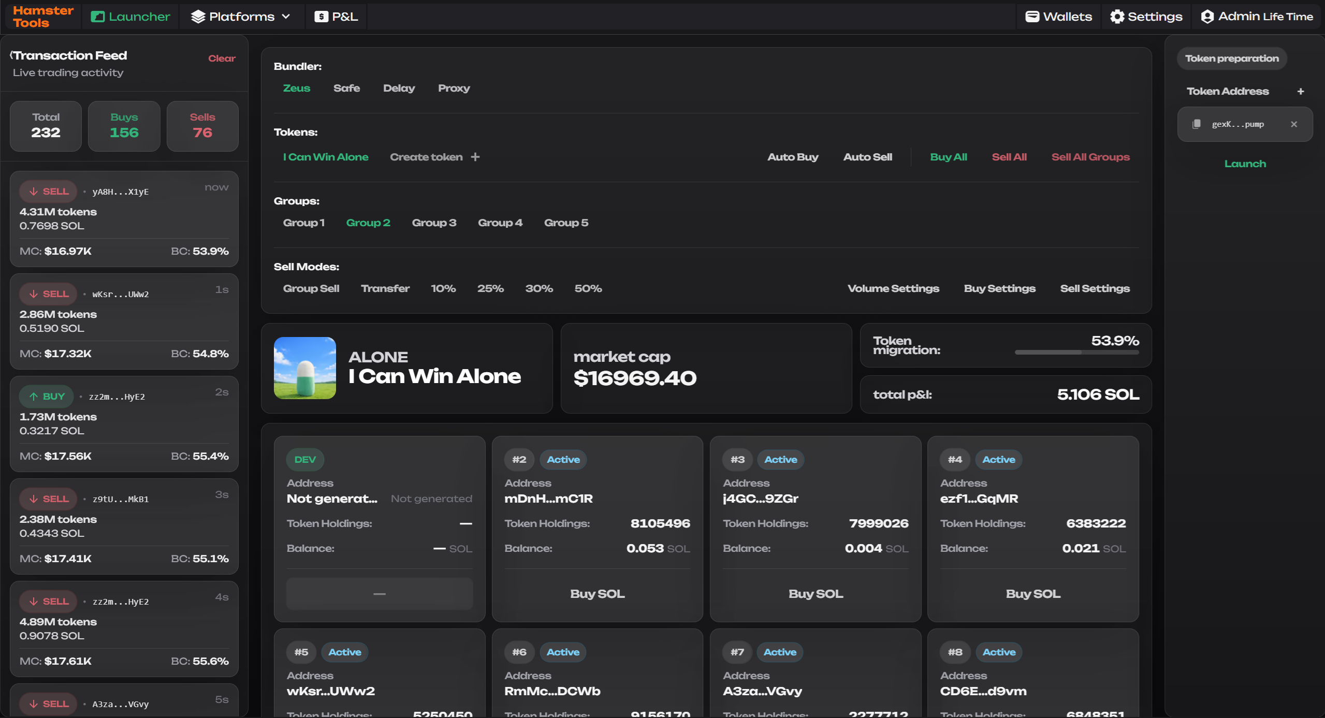Click the Hamster Tools logo
Image resolution: width=1325 pixels, height=718 pixels.
coord(43,16)
